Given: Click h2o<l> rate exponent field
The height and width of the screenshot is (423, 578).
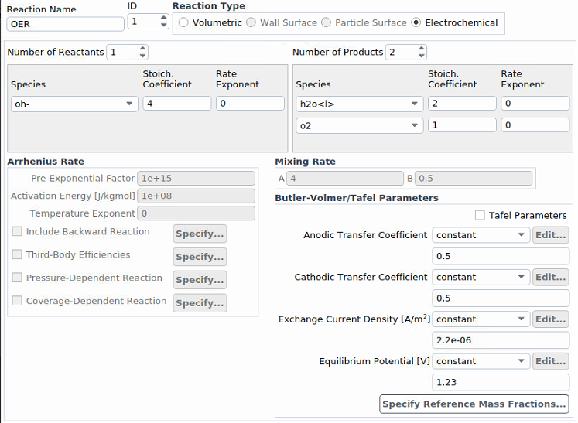Looking at the screenshot, I should [x=535, y=103].
